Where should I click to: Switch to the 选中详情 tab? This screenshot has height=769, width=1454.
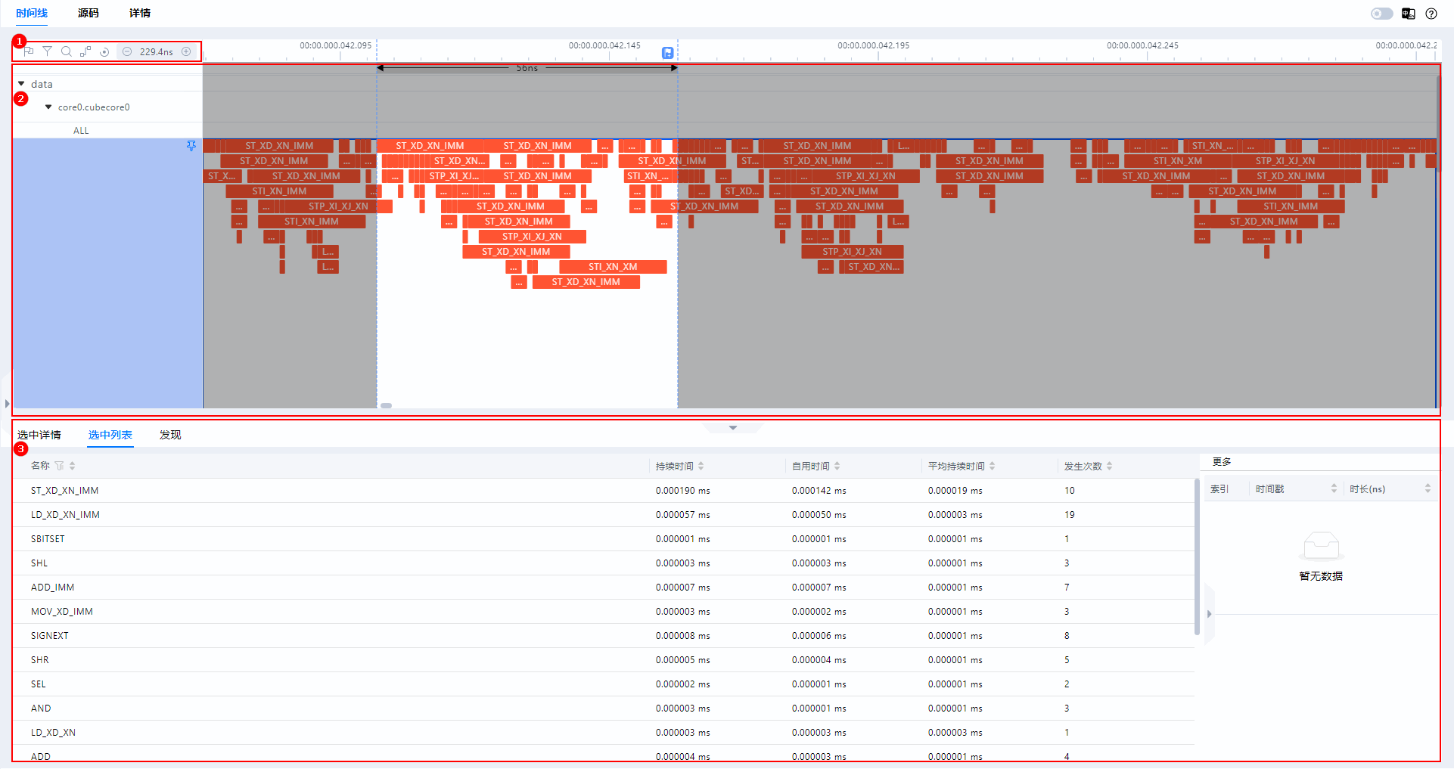click(39, 435)
